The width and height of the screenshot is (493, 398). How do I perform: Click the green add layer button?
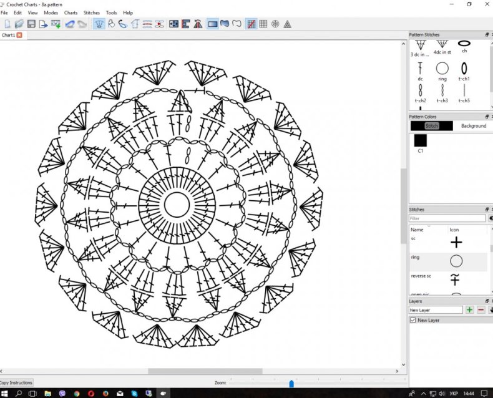tap(469, 310)
